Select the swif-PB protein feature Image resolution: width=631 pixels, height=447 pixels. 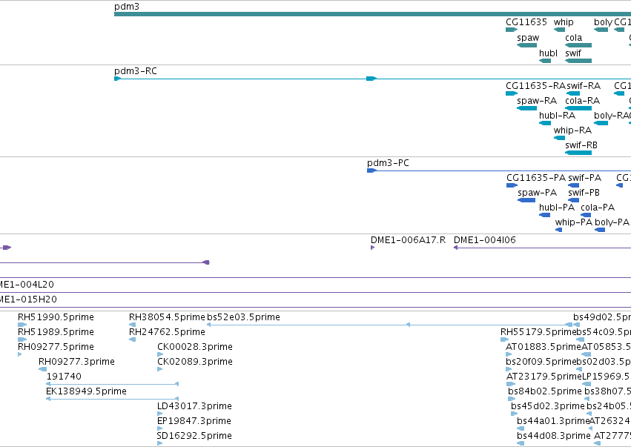tap(573, 200)
